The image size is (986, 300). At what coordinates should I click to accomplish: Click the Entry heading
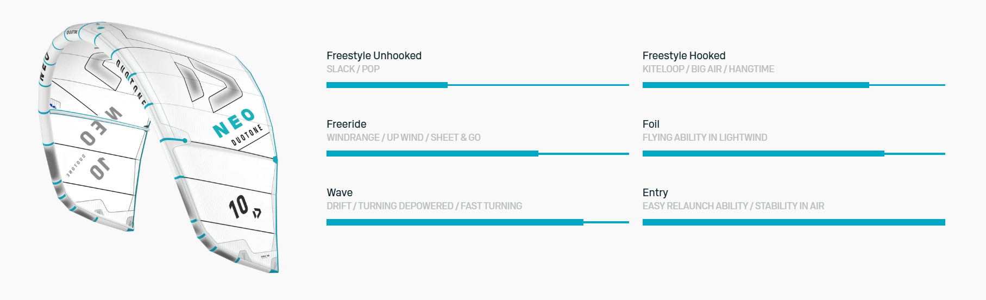coord(655,192)
